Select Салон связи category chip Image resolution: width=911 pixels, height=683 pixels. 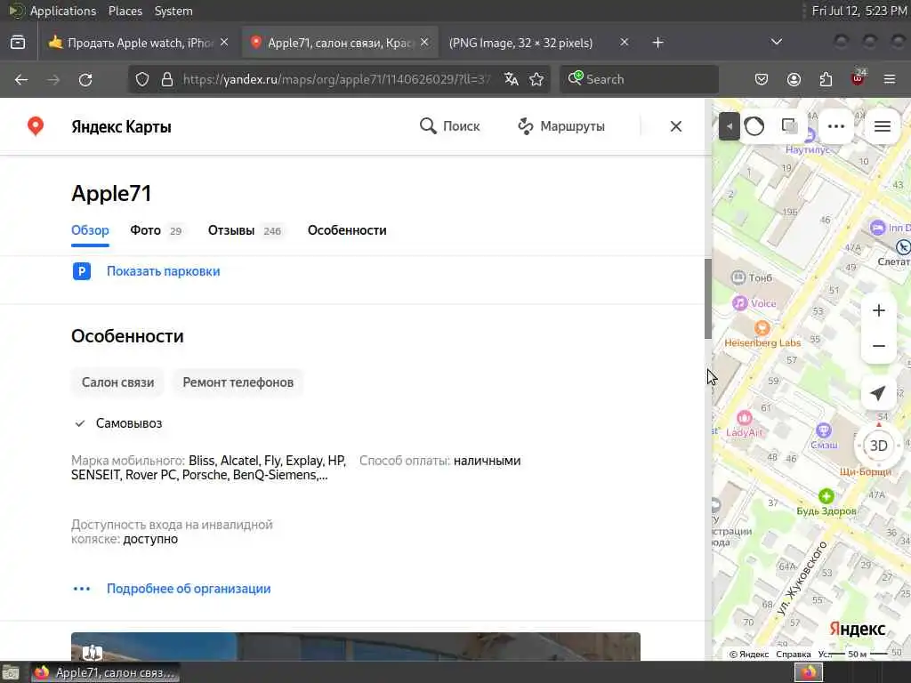click(x=118, y=382)
